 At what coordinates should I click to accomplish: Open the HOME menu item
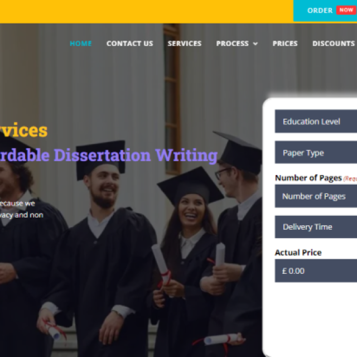pos(80,44)
